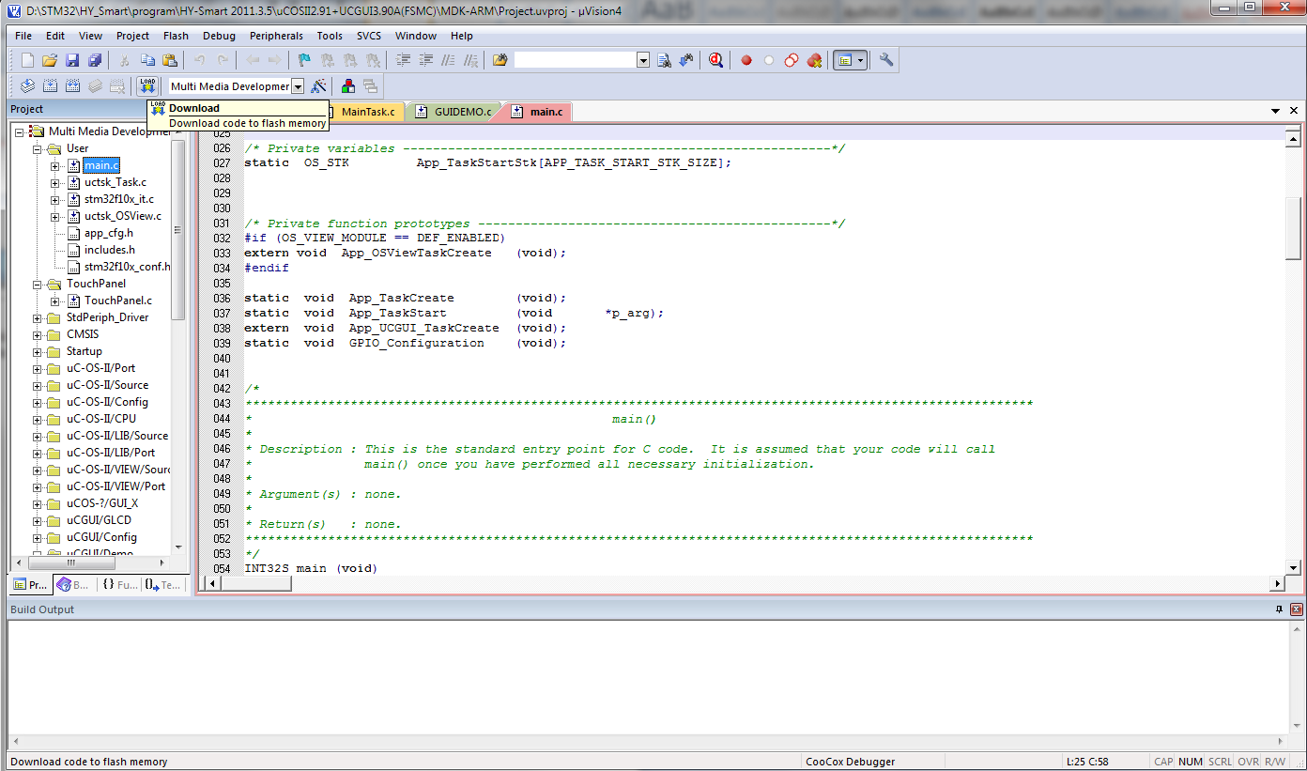Open the Debug menu
The image size is (1307, 771).
(219, 36)
